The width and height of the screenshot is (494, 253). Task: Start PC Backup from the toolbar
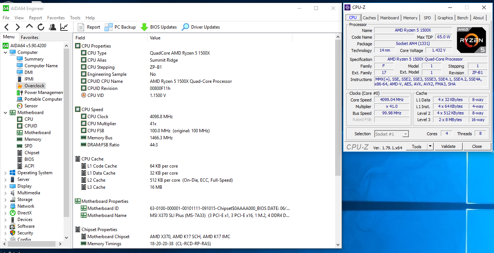click(x=120, y=27)
